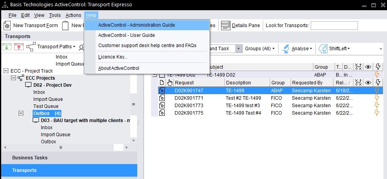The height and width of the screenshot is (179, 387).
Task: Click the eye column header icon
Action: click(x=369, y=67)
